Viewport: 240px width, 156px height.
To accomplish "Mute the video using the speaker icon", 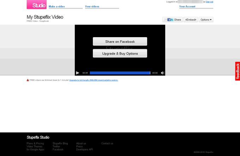I will tap(162, 73).
